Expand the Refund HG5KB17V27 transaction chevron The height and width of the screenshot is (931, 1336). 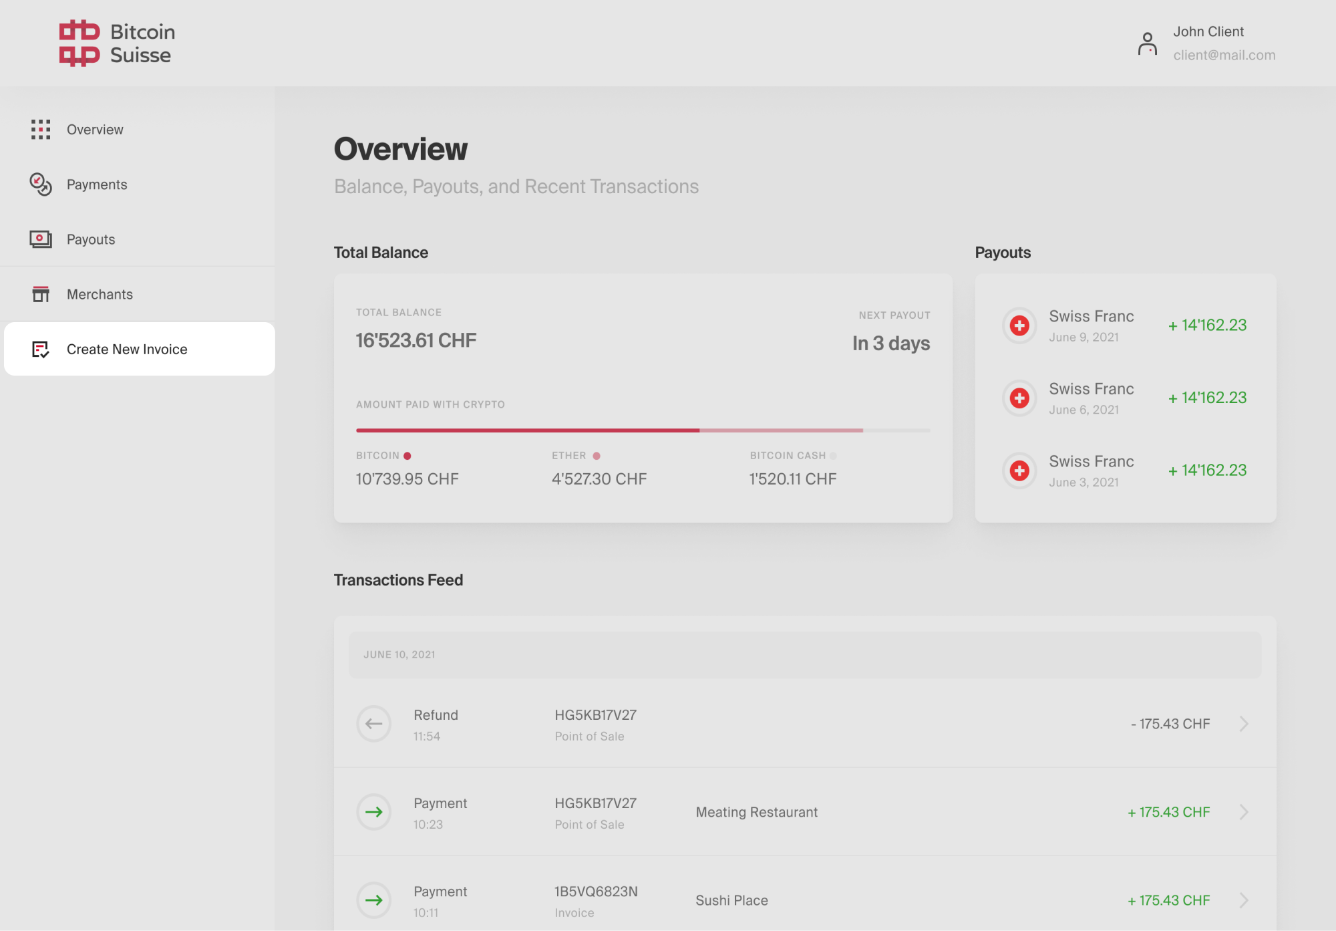click(1244, 723)
